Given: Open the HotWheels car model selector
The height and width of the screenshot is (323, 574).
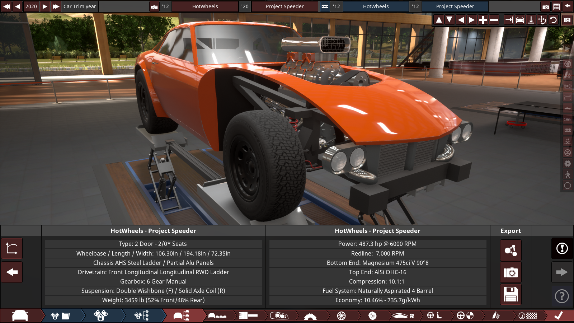Looking at the screenshot, I should [205, 6].
